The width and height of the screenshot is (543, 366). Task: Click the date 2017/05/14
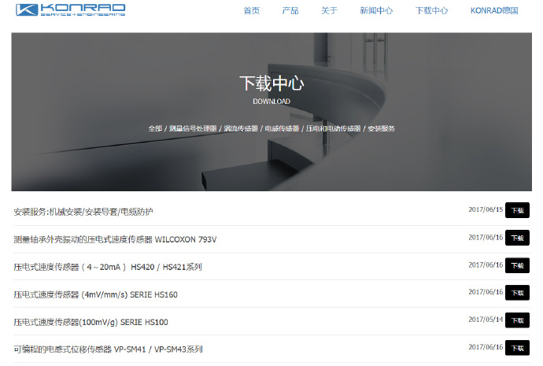coord(486,320)
